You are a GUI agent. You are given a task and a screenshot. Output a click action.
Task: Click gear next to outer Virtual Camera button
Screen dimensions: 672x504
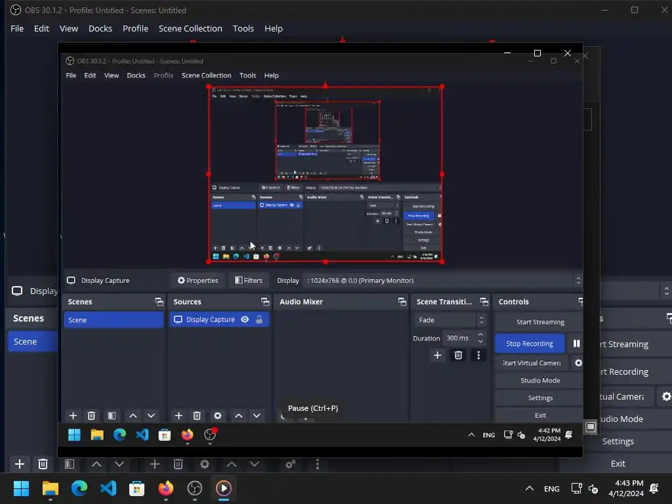coord(665,396)
